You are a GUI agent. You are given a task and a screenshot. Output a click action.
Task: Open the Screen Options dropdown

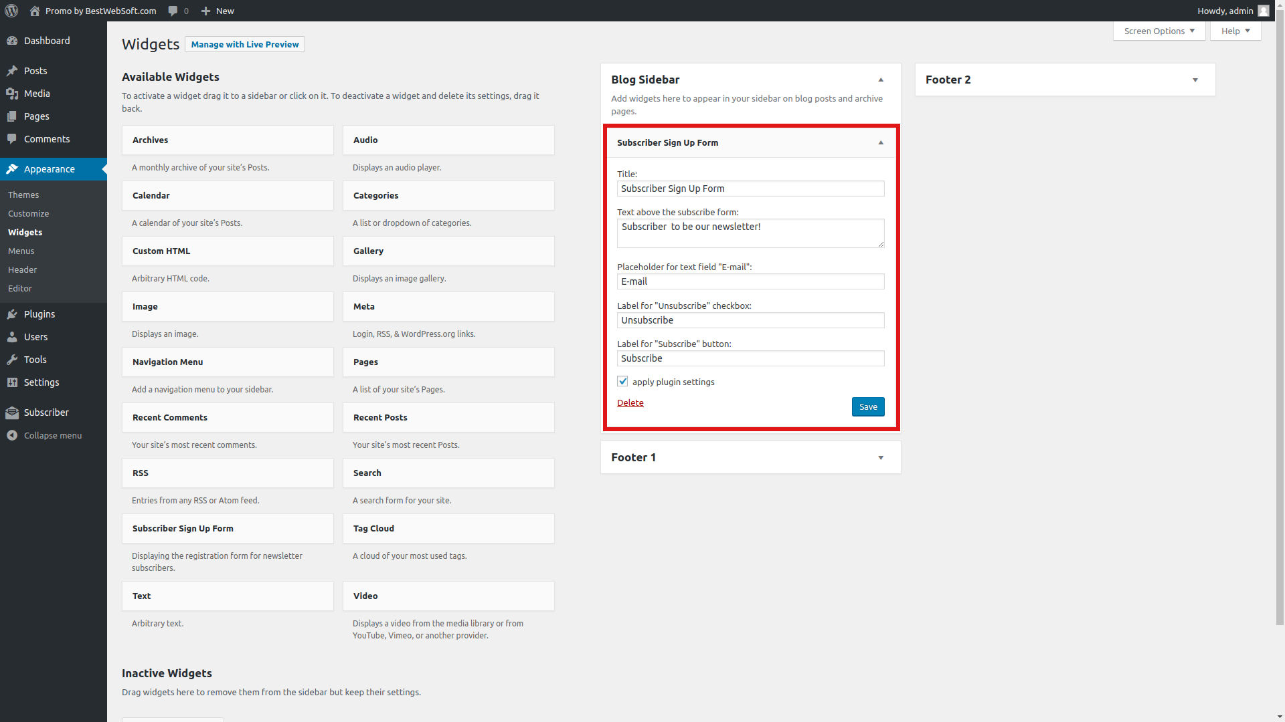point(1159,31)
